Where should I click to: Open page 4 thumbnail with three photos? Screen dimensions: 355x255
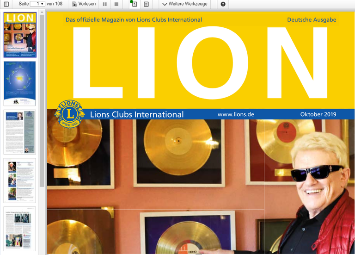pyautogui.click(x=20, y=180)
